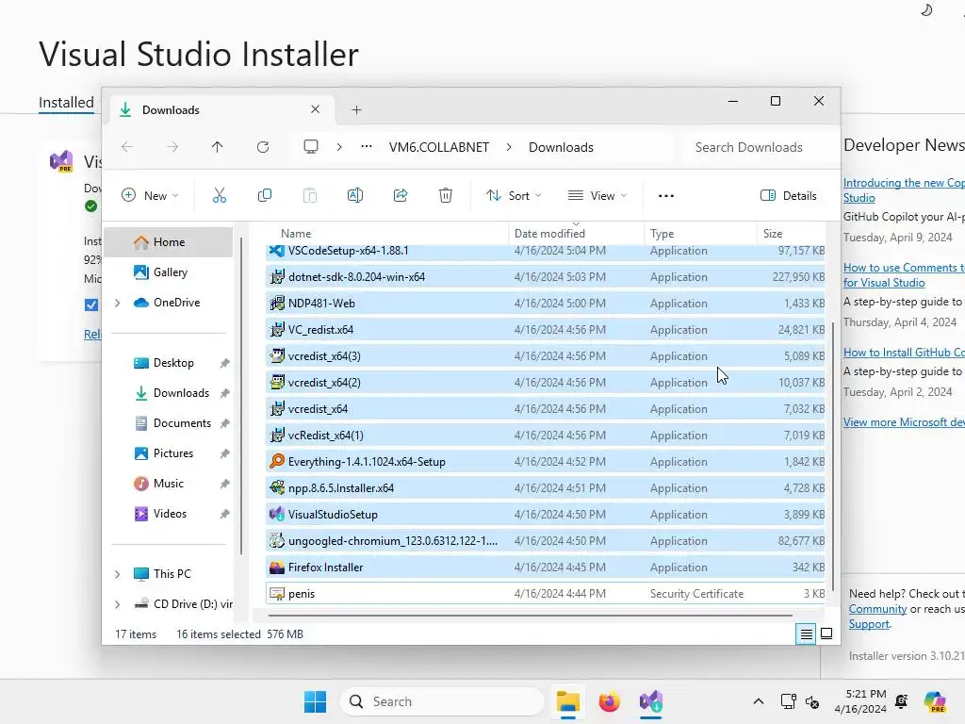The height and width of the screenshot is (724, 965).
Task: Switch to Installed tab in Installer
Action: 67,102
